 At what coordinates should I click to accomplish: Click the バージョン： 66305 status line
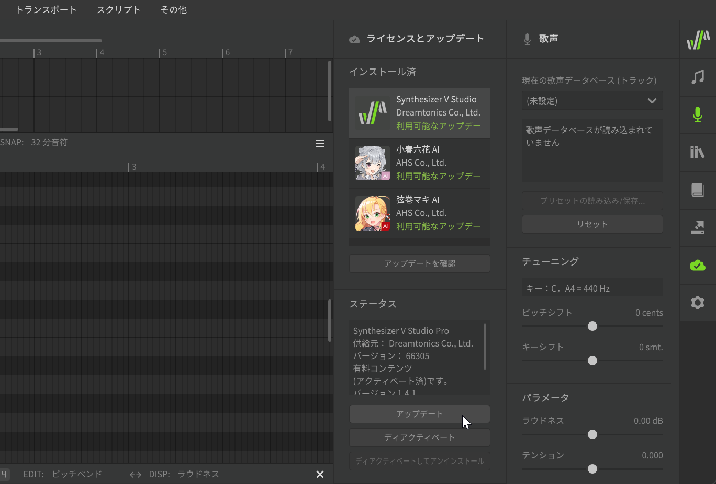coord(391,356)
